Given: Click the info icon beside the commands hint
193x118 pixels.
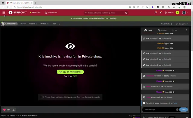Looking at the screenshot, I should click(144, 103).
